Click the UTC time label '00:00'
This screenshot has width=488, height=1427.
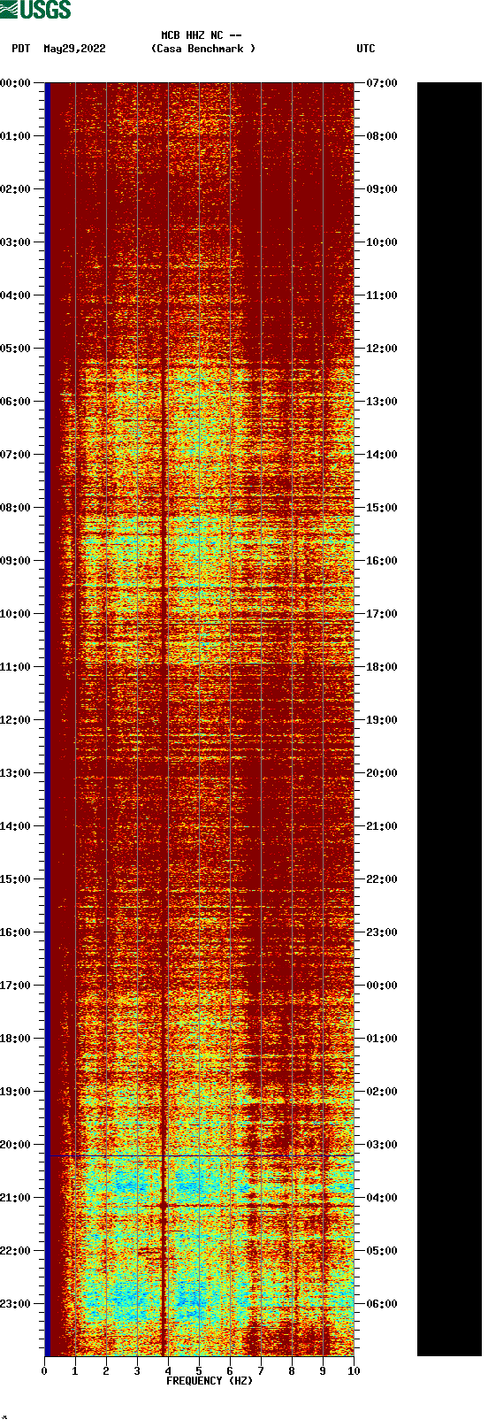[x=382, y=986]
